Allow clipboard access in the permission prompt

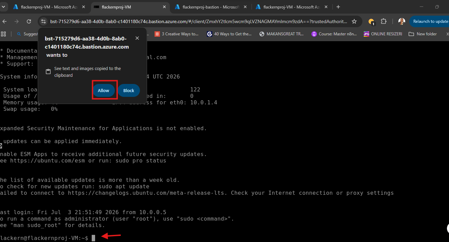coord(104,90)
